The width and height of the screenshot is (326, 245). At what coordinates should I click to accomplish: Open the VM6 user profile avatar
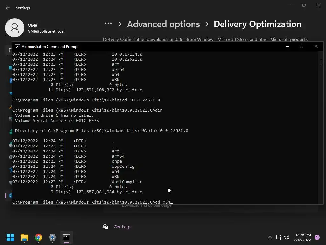click(x=15, y=28)
